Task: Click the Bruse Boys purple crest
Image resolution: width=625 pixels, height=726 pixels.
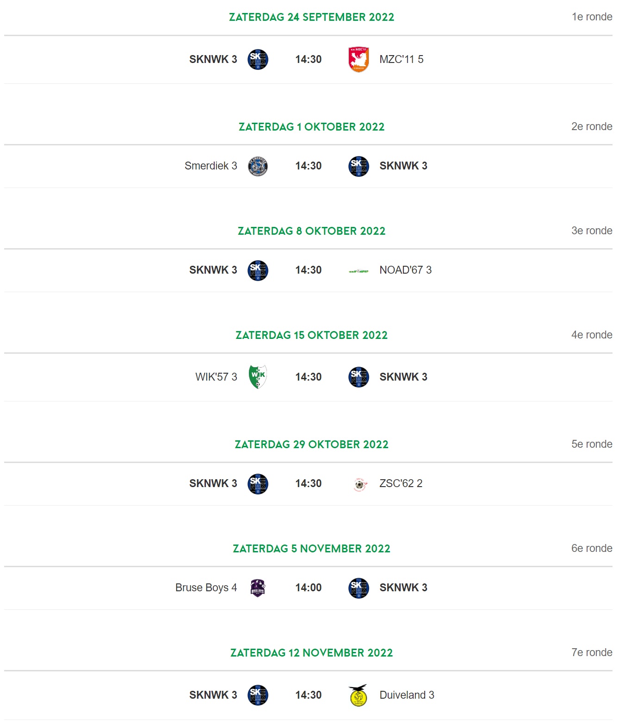Action: (258, 588)
